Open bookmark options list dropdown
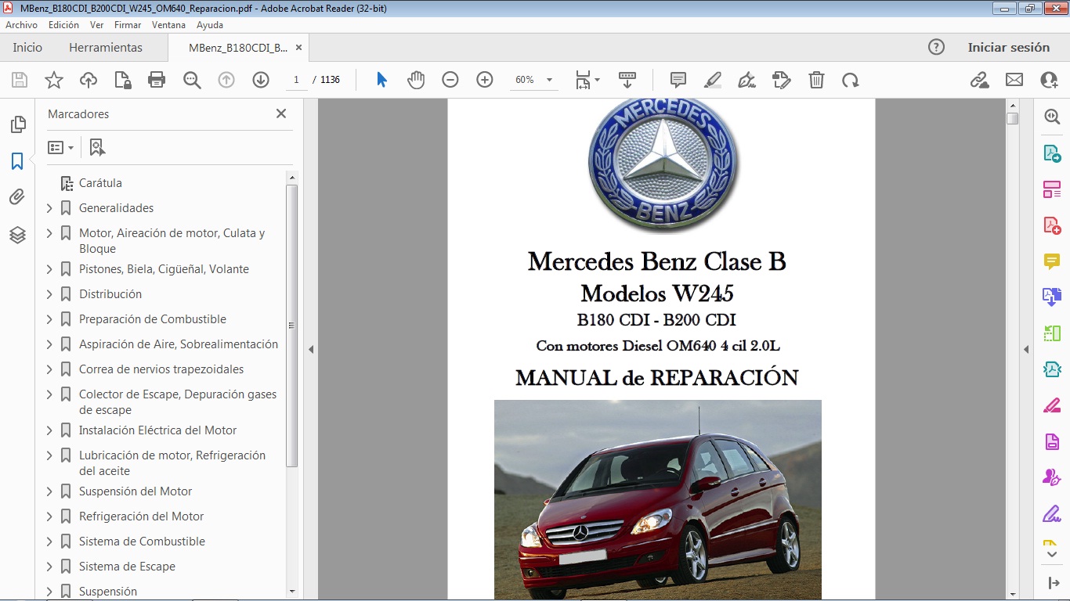This screenshot has height=601, width=1070. tap(61, 147)
